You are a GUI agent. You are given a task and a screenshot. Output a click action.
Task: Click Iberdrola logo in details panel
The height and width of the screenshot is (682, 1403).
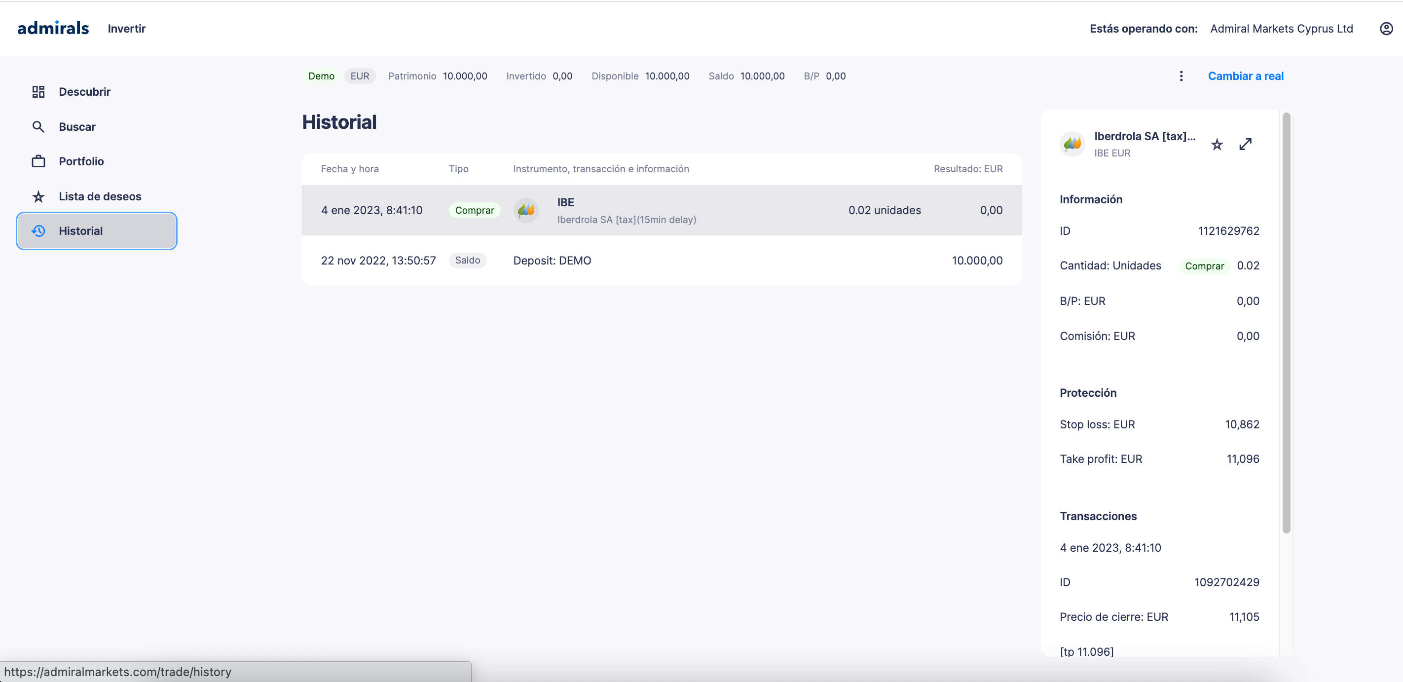(1072, 145)
